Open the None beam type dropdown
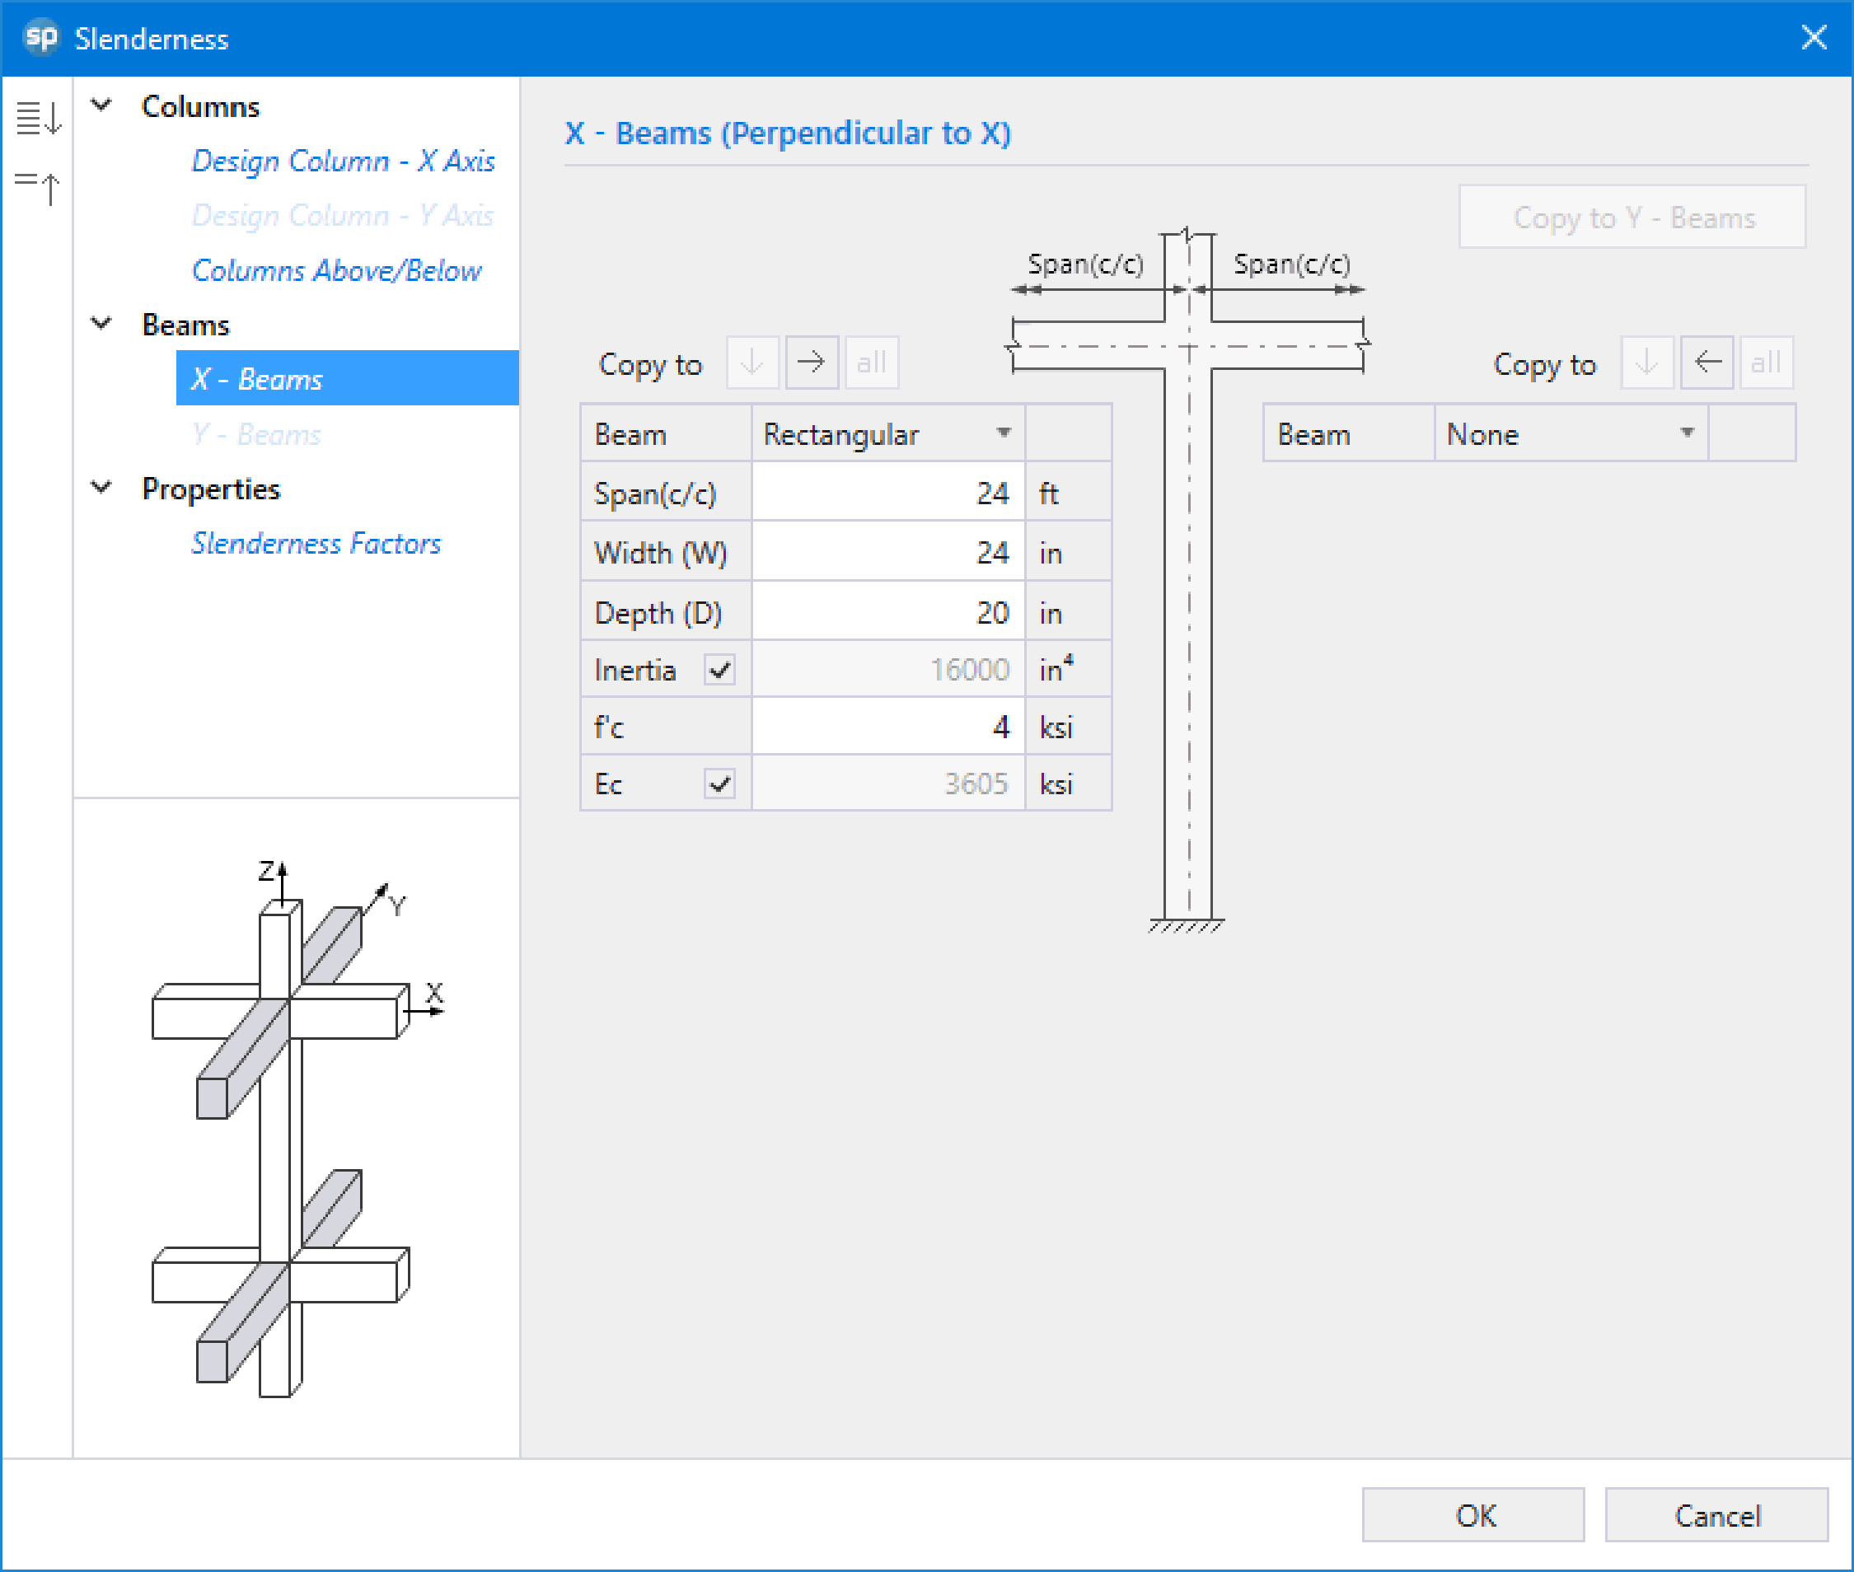The image size is (1854, 1572). pyautogui.click(x=1571, y=434)
